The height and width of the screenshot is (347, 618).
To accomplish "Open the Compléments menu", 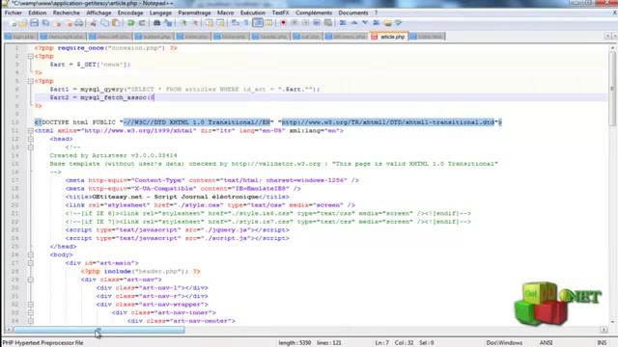I will click(313, 13).
